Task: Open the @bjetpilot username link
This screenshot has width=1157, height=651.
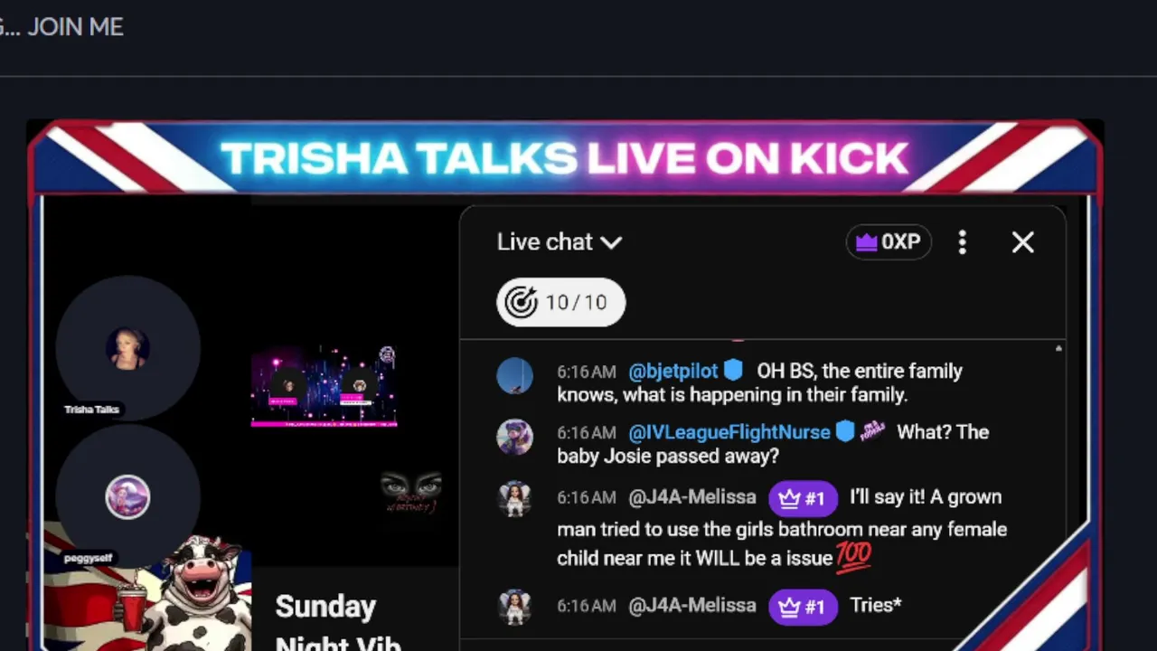Action: pyautogui.click(x=673, y=371)
